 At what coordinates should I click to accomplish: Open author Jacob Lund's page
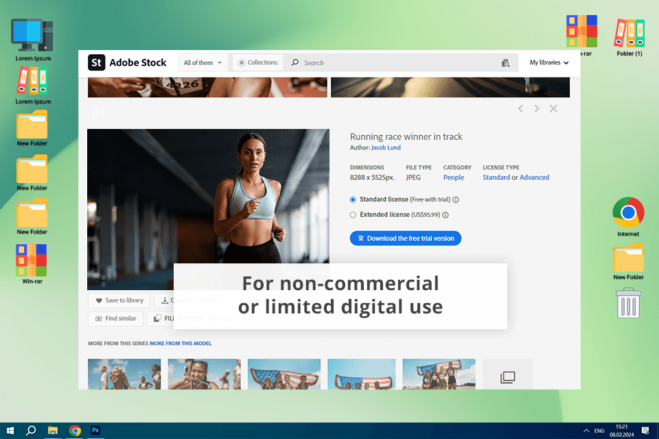pyautogui.click(x=386, y=147)
